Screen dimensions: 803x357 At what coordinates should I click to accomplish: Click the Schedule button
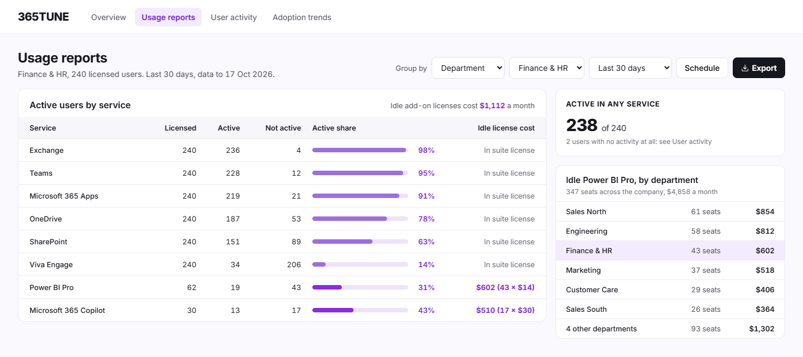click(x=702, y=68)
